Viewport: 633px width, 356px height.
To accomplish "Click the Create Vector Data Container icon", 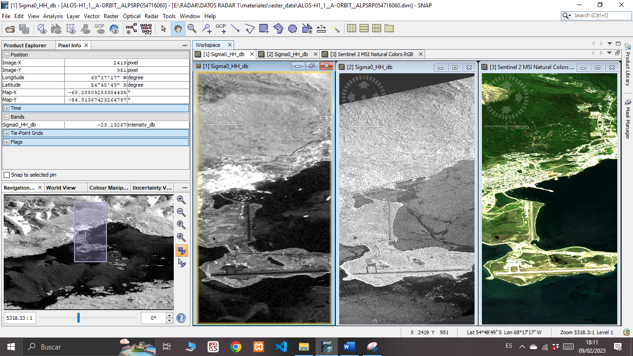I will pos(307,29).
